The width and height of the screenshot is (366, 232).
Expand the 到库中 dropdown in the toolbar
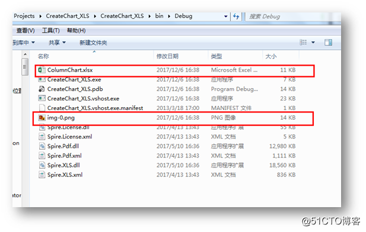tap(33, 43)
